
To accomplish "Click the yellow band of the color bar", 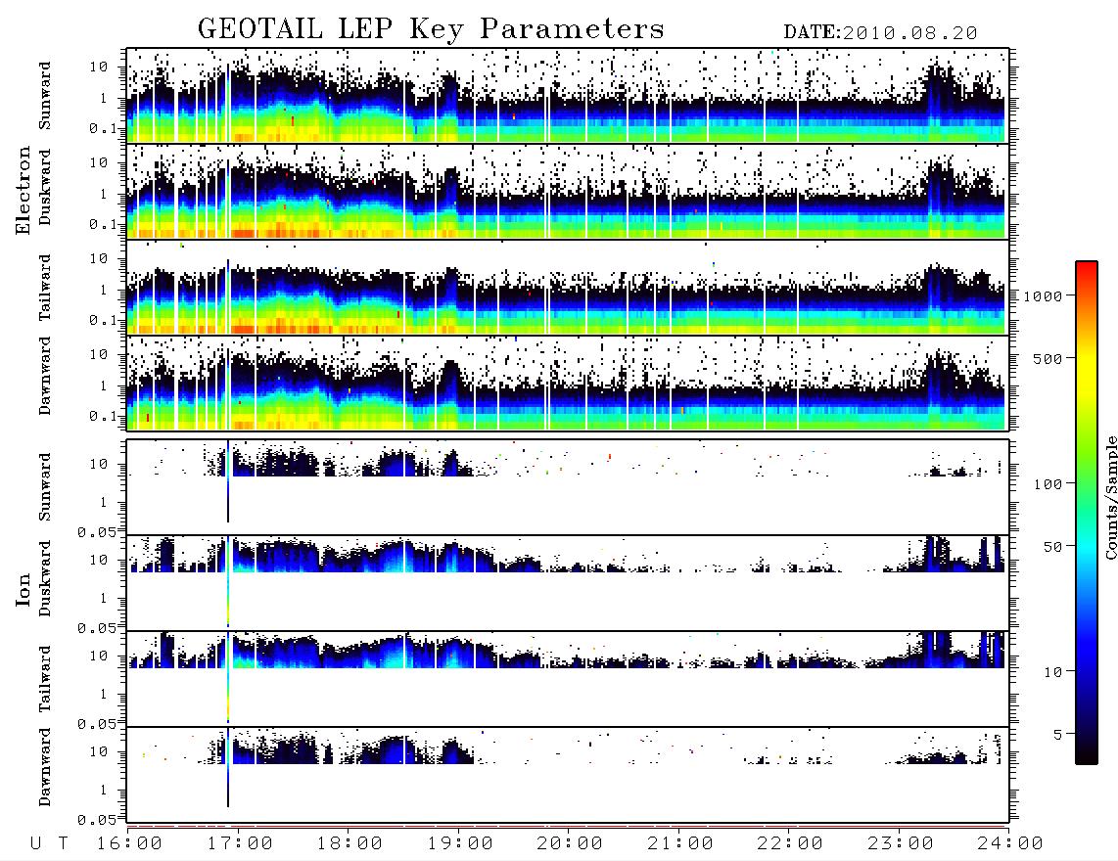I will [x=1087, y=371].
